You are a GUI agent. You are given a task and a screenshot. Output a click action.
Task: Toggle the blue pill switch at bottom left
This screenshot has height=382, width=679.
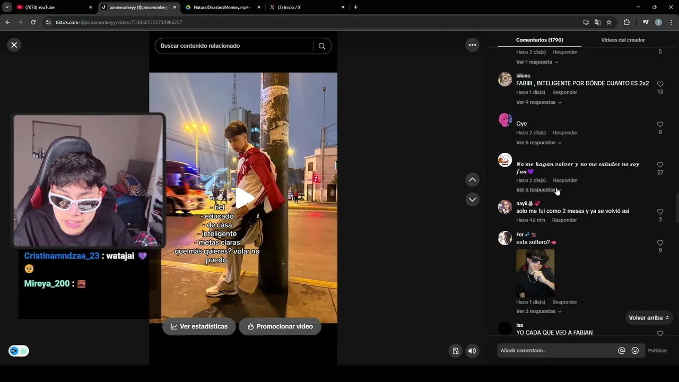point(19,351)
